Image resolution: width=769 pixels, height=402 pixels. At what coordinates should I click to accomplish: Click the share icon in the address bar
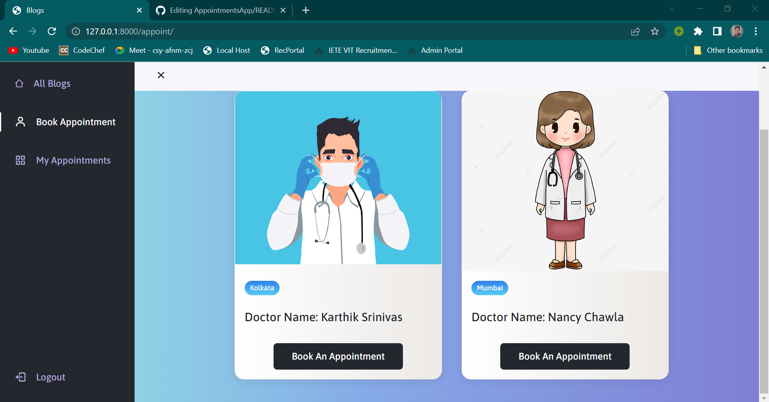click(x=636, y=31)
